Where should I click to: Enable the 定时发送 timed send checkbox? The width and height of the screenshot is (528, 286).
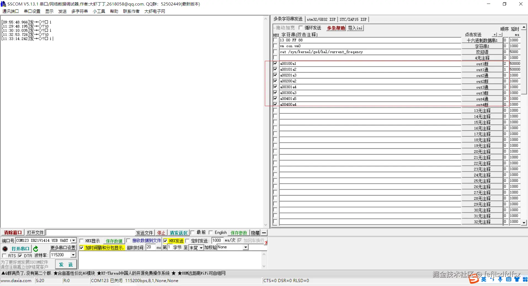point(187,241)
